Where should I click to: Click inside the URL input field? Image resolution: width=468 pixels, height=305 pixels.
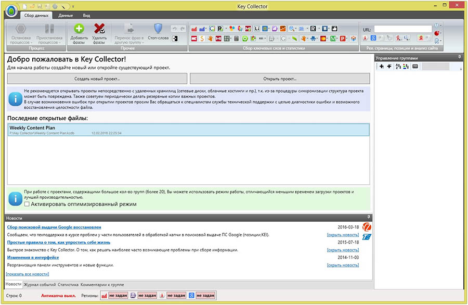403,29
